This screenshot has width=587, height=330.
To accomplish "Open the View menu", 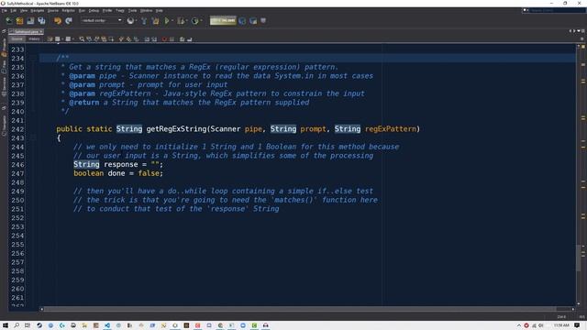I will [x=24, y=10].
